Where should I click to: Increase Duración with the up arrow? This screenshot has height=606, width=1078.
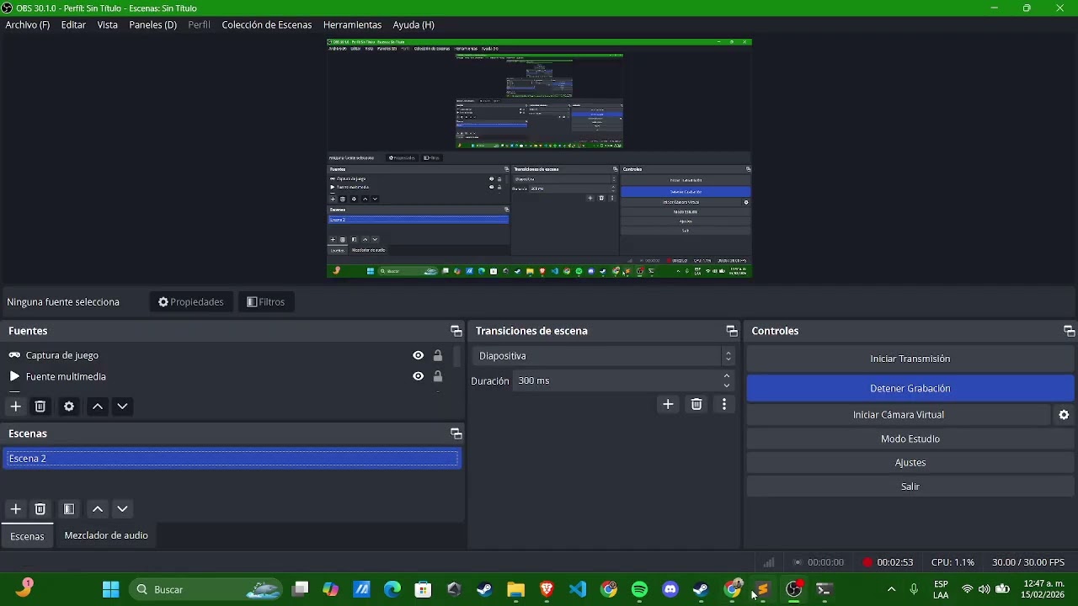click(727, 376)
